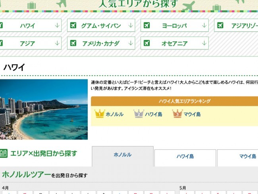Expand the グアム・サイパン down arrow
The height and width of the screenshot is (194, 258).
tap(131, 26)
